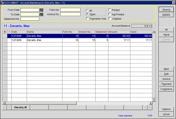
Task: Select the All radio button
Action: 87,10
